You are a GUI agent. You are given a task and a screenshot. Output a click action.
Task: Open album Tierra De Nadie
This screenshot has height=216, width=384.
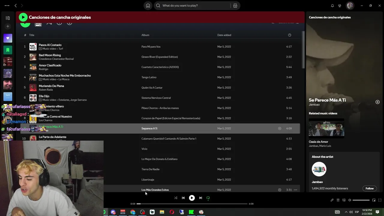pyautogui.click(x=150, y=169)
